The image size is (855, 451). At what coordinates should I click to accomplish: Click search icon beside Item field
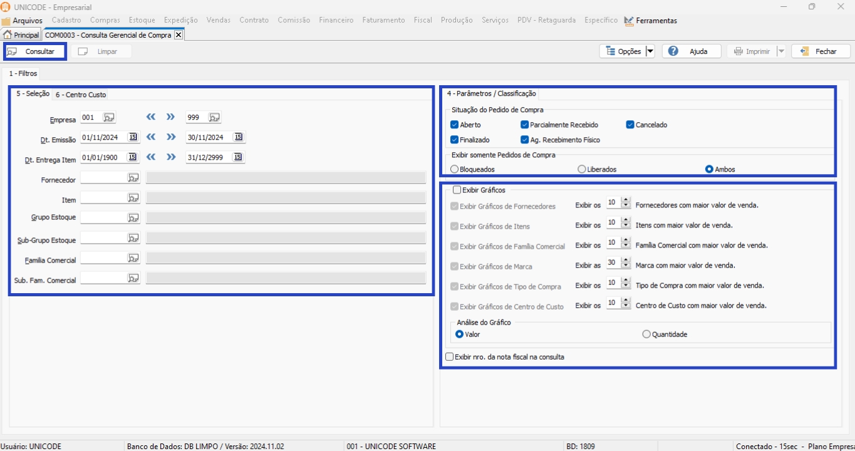pos(133,198)
